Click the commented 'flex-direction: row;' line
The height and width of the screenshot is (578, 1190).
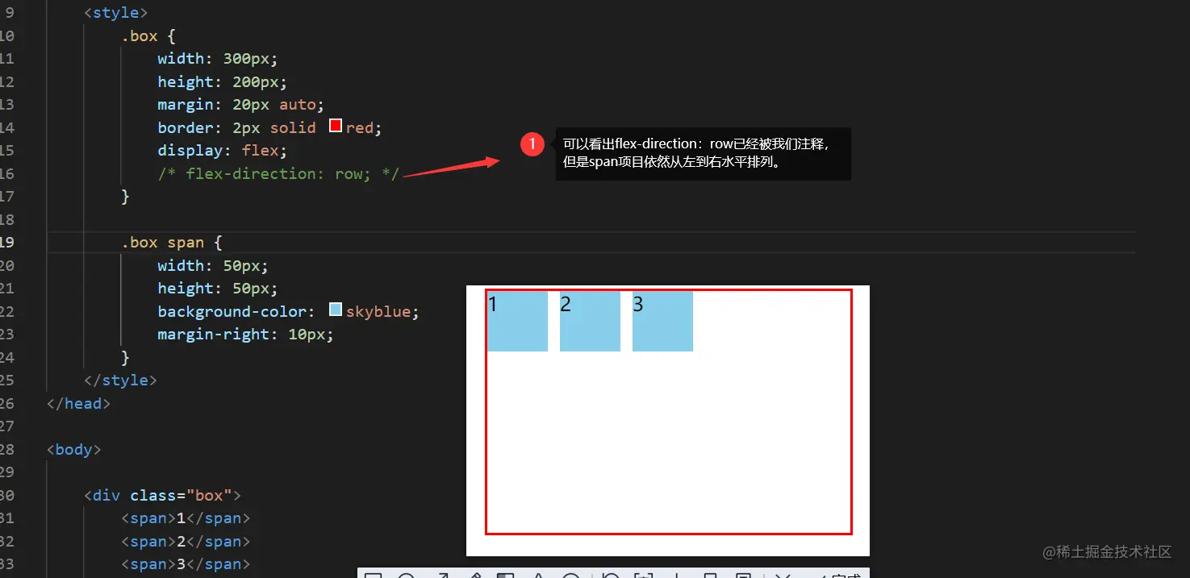point(278,173)
